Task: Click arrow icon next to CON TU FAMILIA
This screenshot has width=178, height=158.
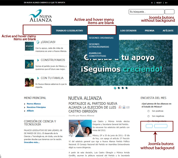Action: [38, 78]
